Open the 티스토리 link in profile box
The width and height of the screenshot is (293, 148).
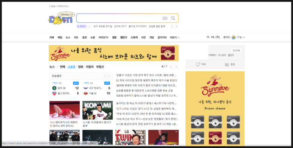pyautogui.click(x=222, y=55)
